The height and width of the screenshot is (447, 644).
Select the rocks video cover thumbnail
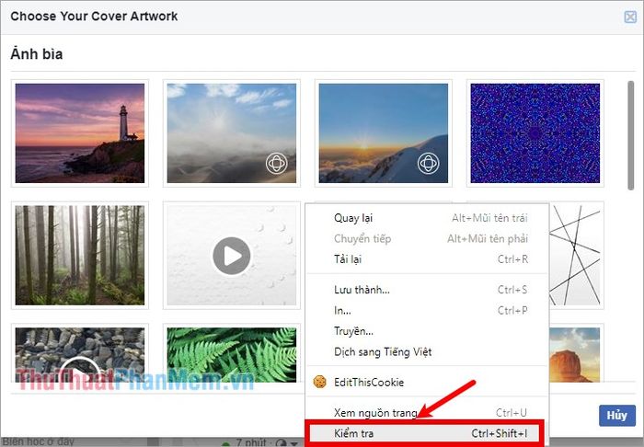click(x=80, y=355)
